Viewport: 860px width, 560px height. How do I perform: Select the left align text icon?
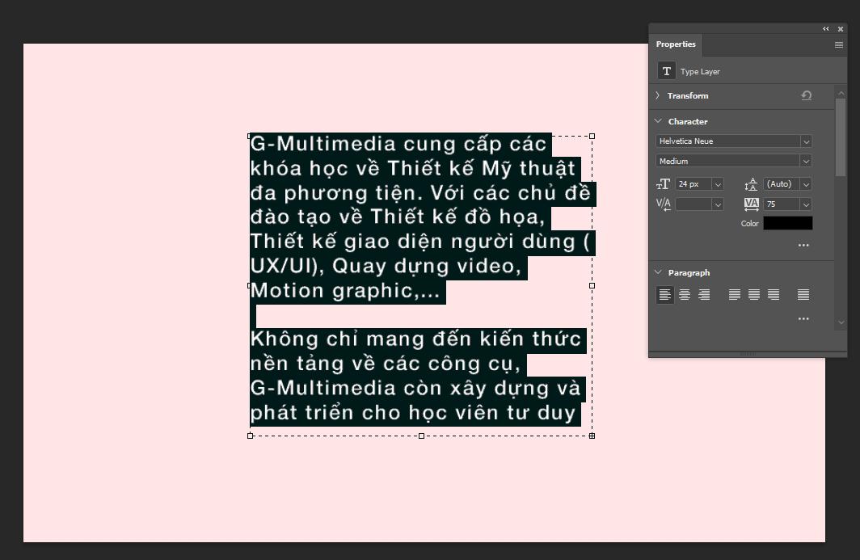tap(664, 294)
